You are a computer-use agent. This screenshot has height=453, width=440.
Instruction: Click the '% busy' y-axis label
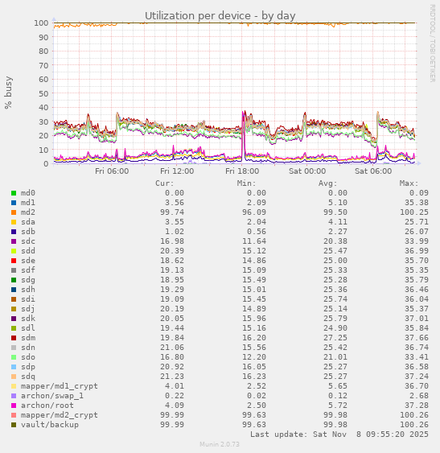(8, 93)
